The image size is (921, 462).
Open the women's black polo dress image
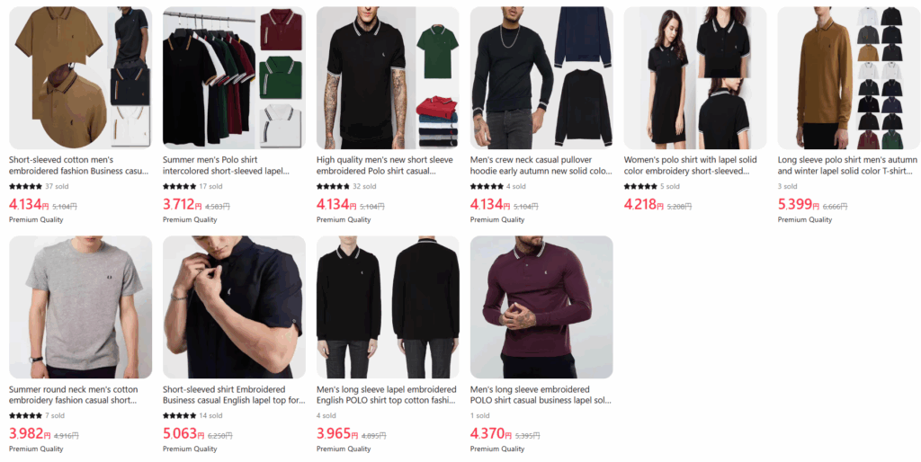[695, 77]
